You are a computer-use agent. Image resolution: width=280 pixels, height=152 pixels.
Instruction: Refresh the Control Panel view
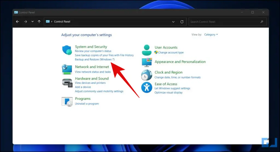[x=182, y=22]
